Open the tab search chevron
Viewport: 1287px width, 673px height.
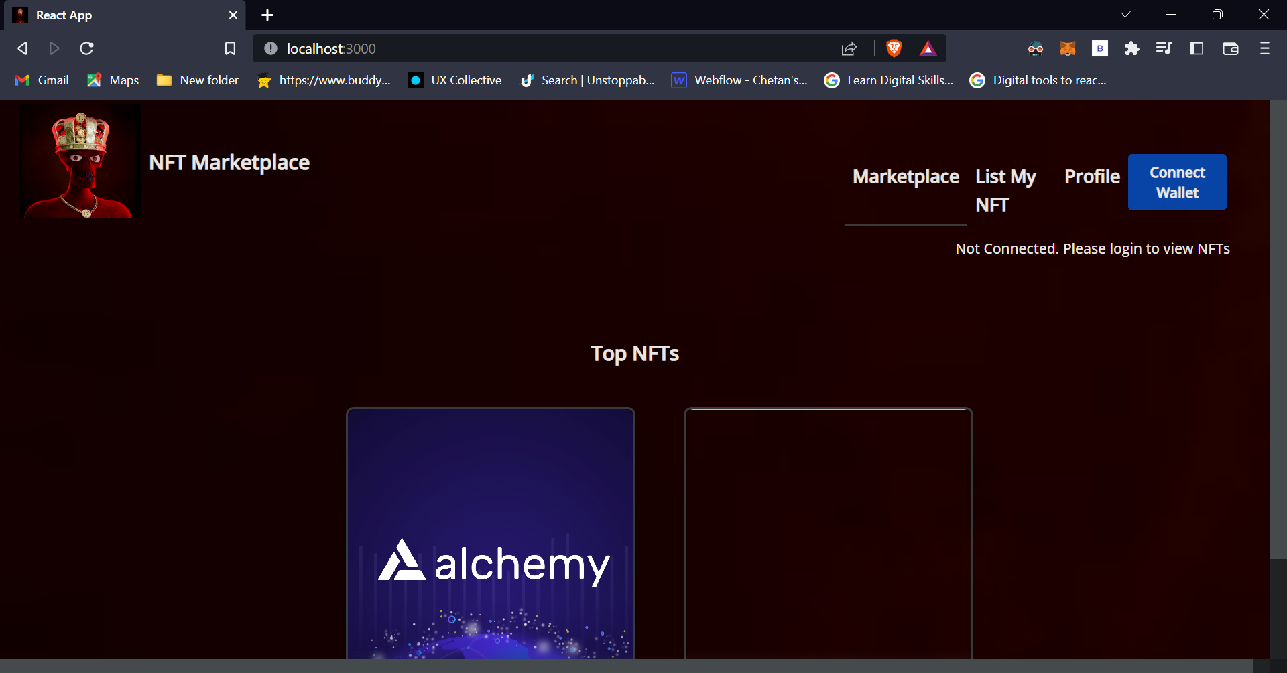(x=1125, y=14)
